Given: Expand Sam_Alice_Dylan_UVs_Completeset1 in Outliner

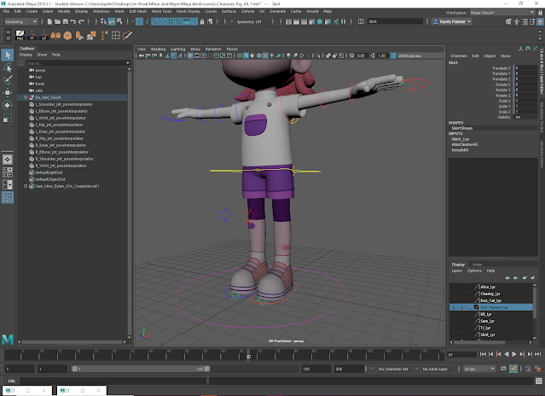Looking at the screenshot, I should [x=26, y=186].
